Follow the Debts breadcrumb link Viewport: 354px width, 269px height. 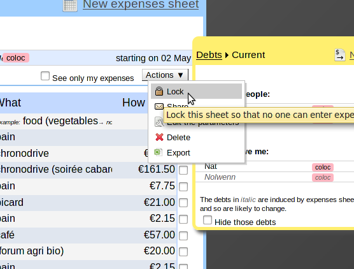(209, 55)
